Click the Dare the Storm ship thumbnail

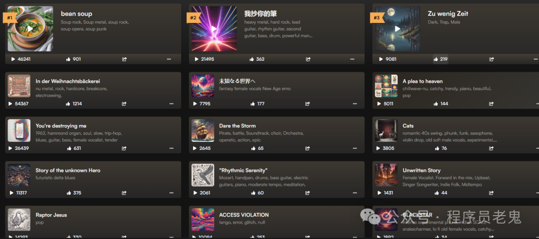(203, 130)
